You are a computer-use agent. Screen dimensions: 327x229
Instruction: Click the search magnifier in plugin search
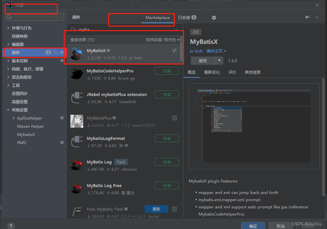pos(73,29)
